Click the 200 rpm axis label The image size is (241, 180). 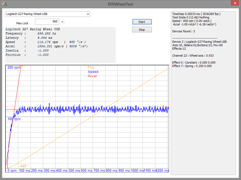(x=14, y=68)
